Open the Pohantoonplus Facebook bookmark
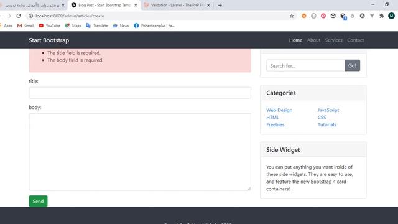Screen dimensions: 398x224 tap(154, 26)
